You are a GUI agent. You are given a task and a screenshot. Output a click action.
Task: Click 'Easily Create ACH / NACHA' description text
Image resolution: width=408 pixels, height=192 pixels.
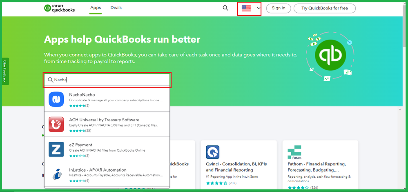(114, 125)
